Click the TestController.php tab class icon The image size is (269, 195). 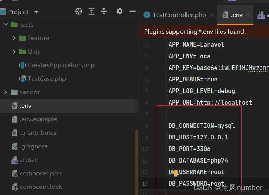point(147,15)
